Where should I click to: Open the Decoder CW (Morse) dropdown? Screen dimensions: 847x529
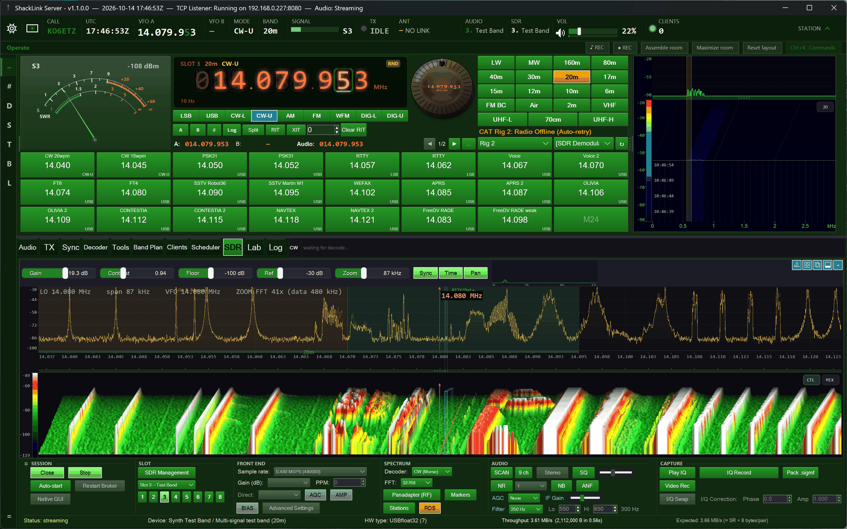tap(431, 471)
